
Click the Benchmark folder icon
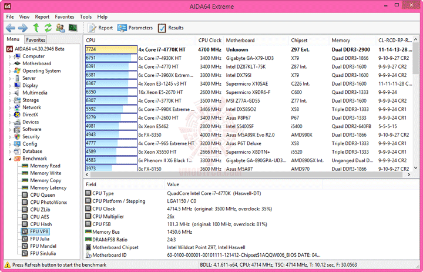pyautogui.click(x=17, y=159)
